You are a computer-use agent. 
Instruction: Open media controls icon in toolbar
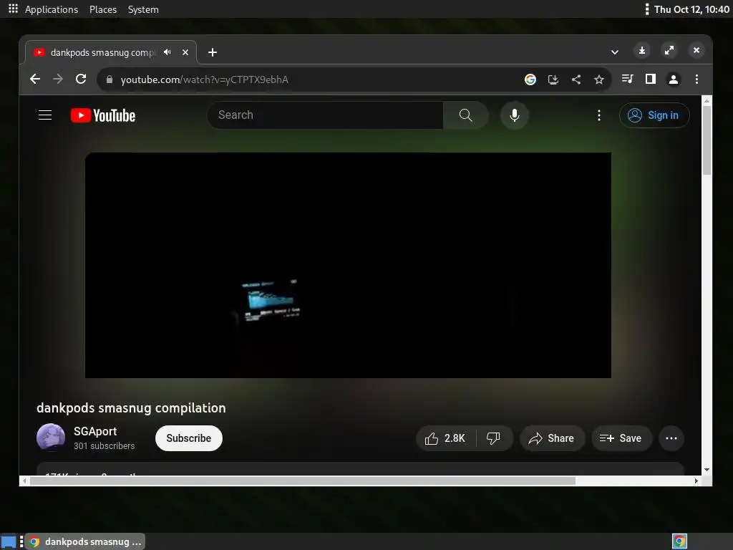click(x=627, y=79)
